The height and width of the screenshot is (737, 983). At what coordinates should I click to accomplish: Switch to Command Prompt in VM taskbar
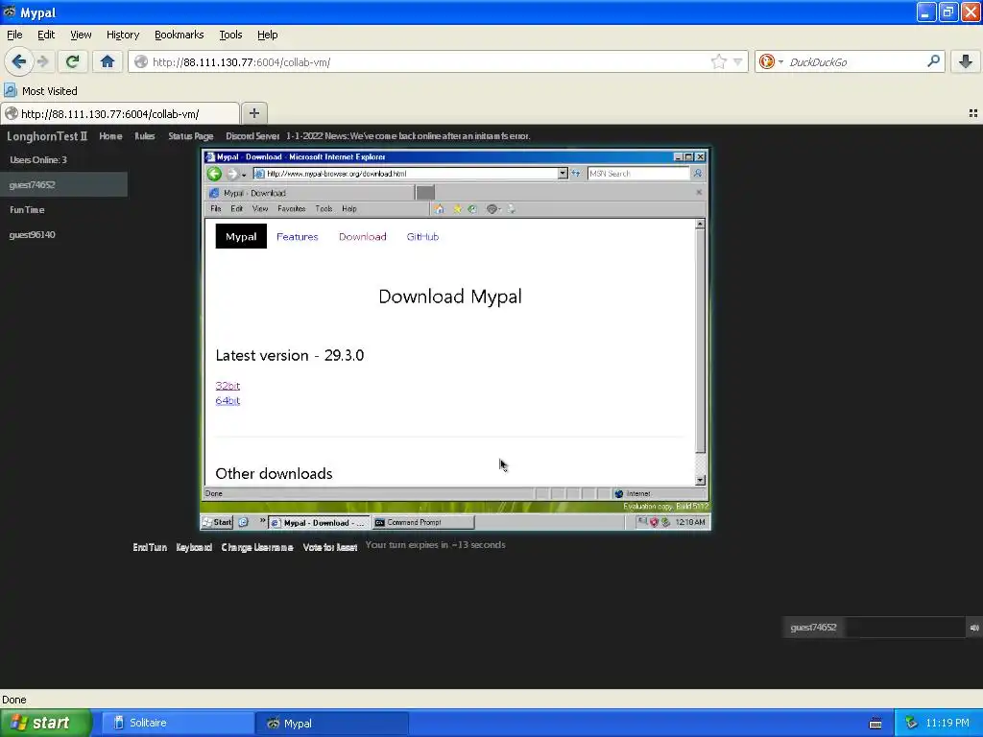[423, 522]
